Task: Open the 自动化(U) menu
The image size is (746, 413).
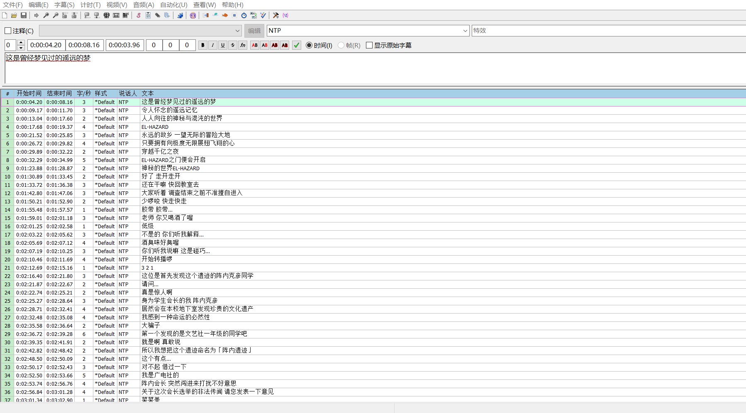Action: click(x=174, y=5)
